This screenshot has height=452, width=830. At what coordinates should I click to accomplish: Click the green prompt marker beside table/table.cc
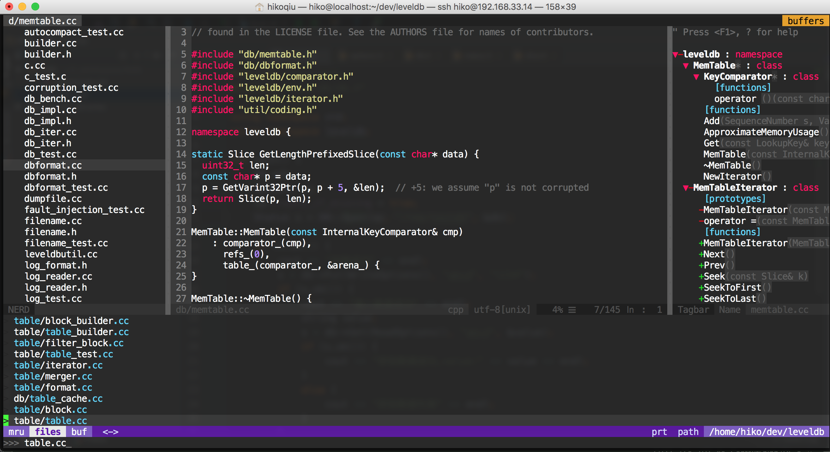[x=6, y=421]
